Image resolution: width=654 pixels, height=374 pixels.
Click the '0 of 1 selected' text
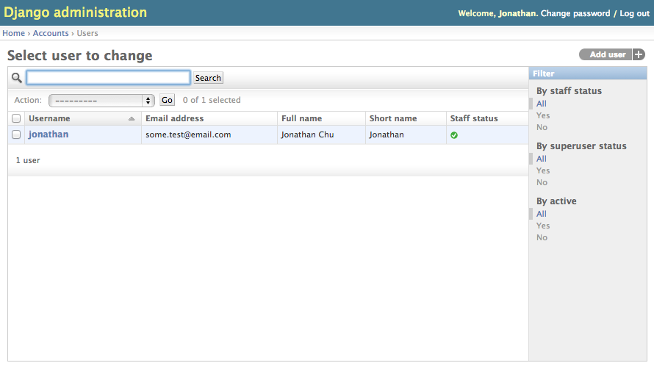click(212, 100)
